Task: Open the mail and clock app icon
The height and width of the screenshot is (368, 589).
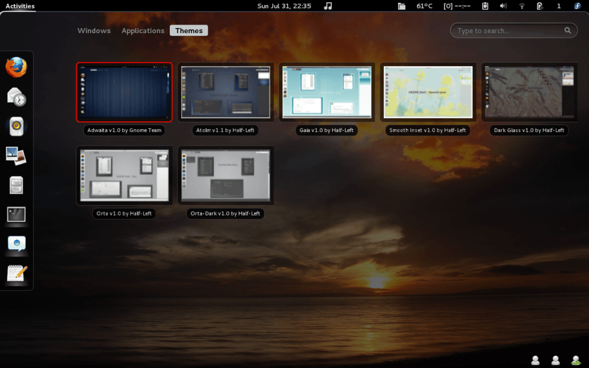Action: coord(16,97)
